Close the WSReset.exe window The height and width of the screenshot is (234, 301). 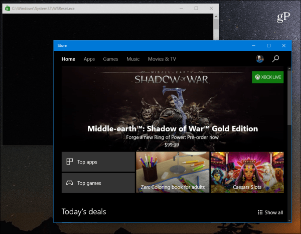(211, 8)
